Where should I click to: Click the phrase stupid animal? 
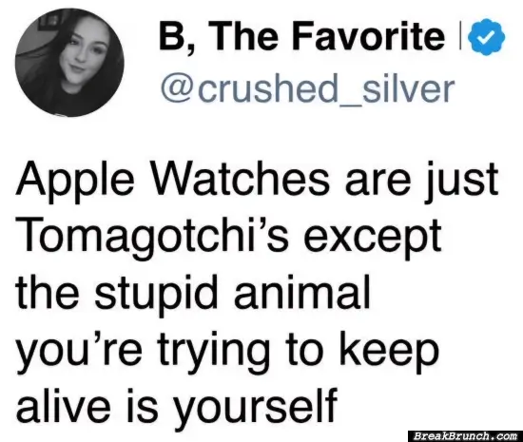(x=232, y=293)
